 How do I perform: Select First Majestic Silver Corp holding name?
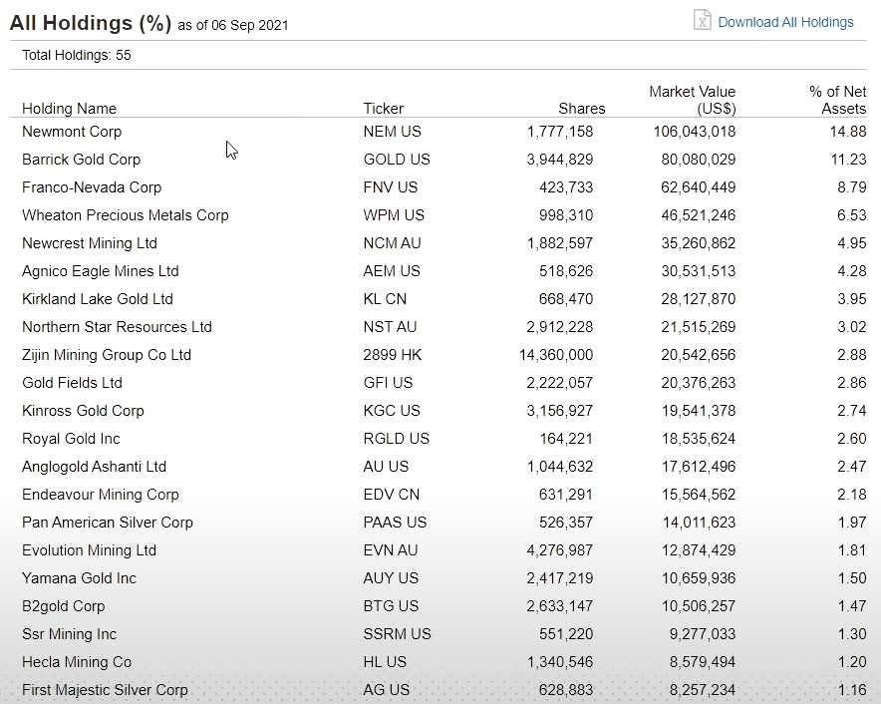(105, 690)
